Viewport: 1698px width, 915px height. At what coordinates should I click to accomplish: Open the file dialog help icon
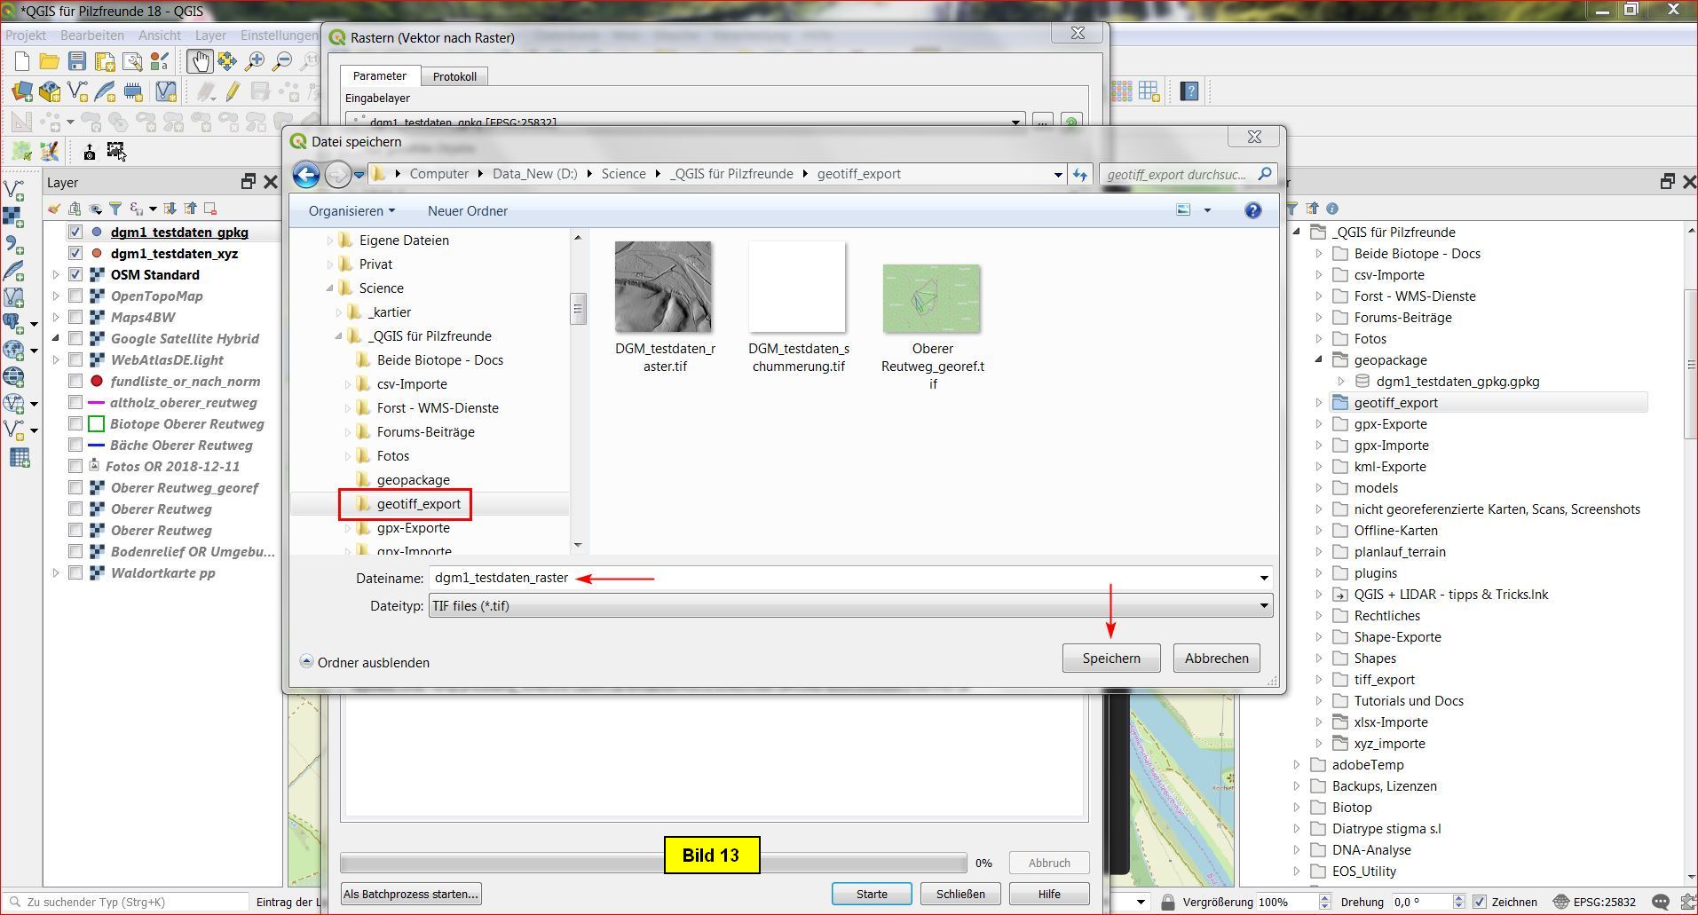(1252, 210)
